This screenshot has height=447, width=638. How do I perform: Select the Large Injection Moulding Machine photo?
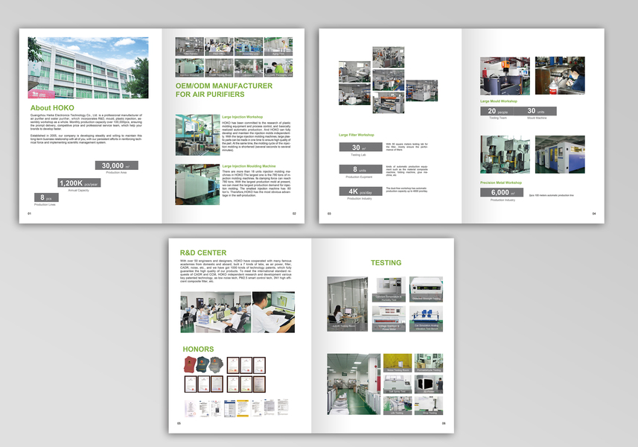[197, 185]
